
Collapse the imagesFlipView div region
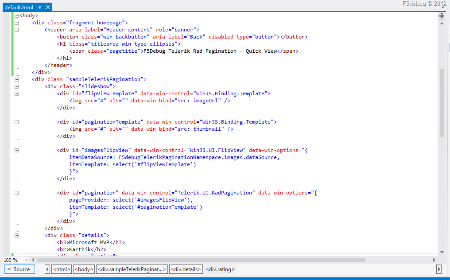click(16, 151)
